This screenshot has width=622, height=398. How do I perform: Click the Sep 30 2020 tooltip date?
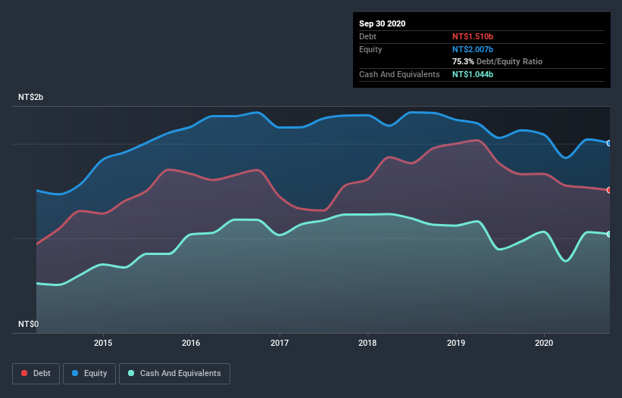pos(383,23)
